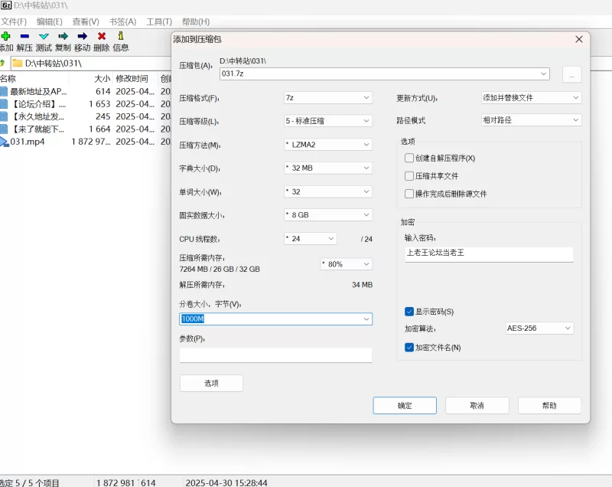Toggle 加密文件名 checkbox
This screenshot has width=612, height=487.
(409, 348)
